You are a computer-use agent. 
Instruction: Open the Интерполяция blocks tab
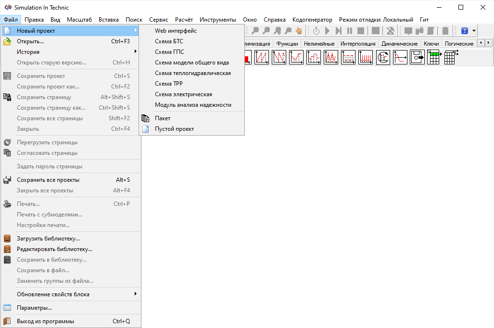[357, 44]
